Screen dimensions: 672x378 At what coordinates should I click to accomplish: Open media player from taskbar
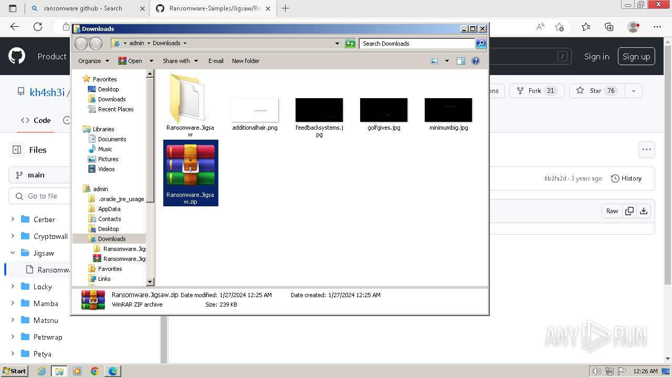[77, 371]
